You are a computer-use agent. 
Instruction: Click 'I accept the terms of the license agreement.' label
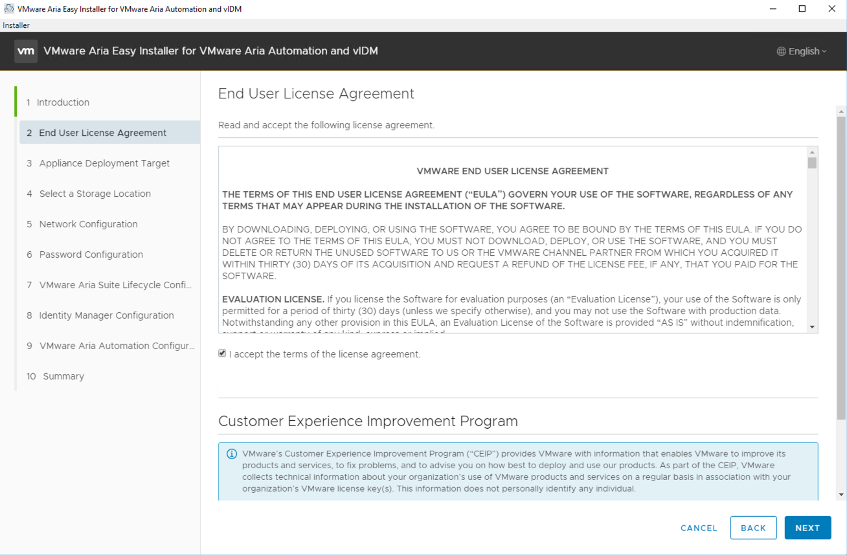point(324,354)
